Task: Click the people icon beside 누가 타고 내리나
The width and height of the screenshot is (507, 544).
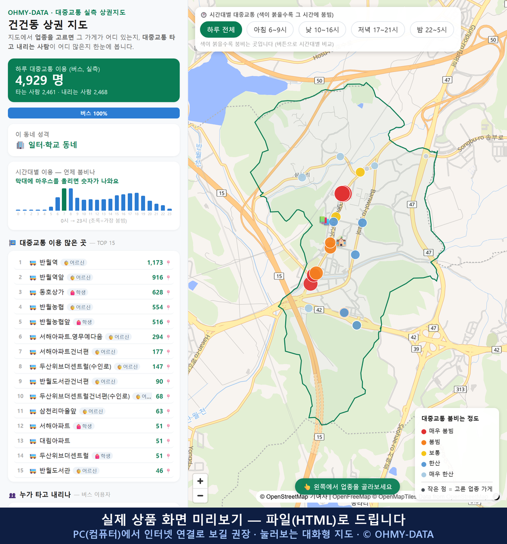Action: pyautogui.click(x=12, y=495)
